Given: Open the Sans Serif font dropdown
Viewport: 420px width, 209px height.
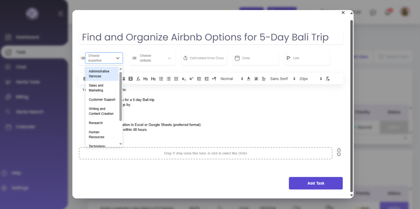Looking at the screenshot, I should click(282, 79).
